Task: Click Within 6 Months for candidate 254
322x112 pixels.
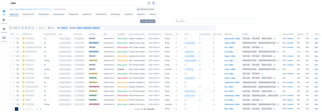Action: tap(123, 47)
